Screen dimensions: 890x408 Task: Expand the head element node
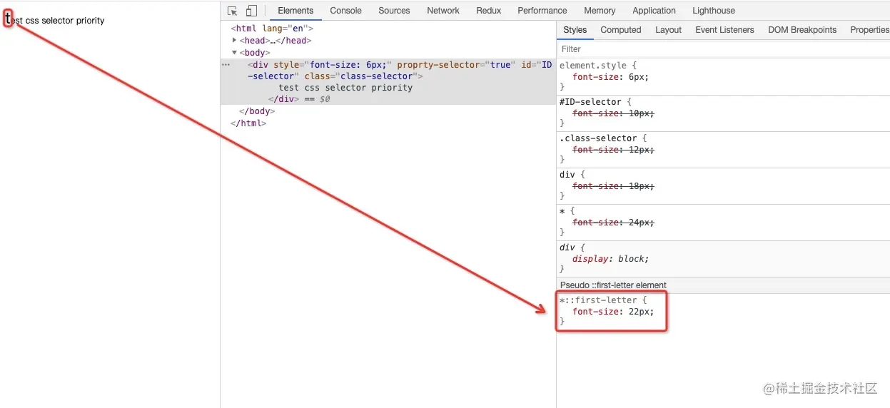tap(235, 41)
